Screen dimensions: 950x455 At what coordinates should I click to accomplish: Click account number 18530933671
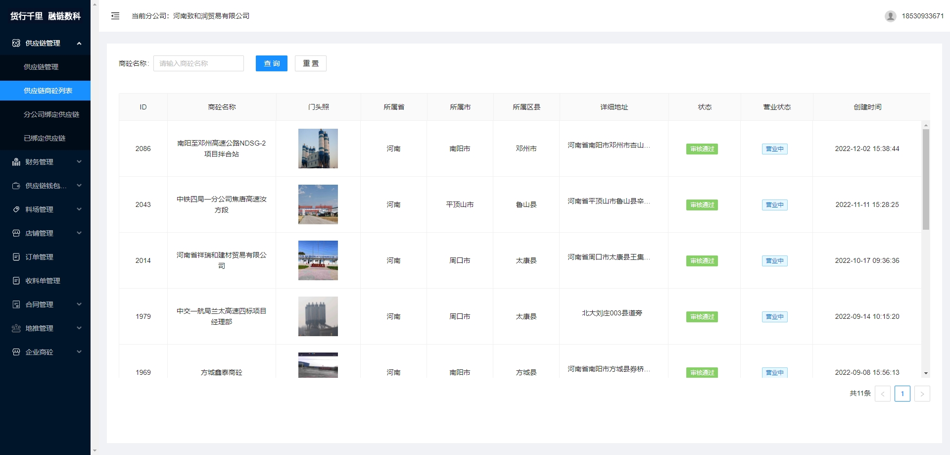pos(923,16)
